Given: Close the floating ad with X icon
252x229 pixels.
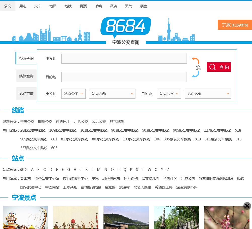Looking at the screenshot, I should point(247,206).
